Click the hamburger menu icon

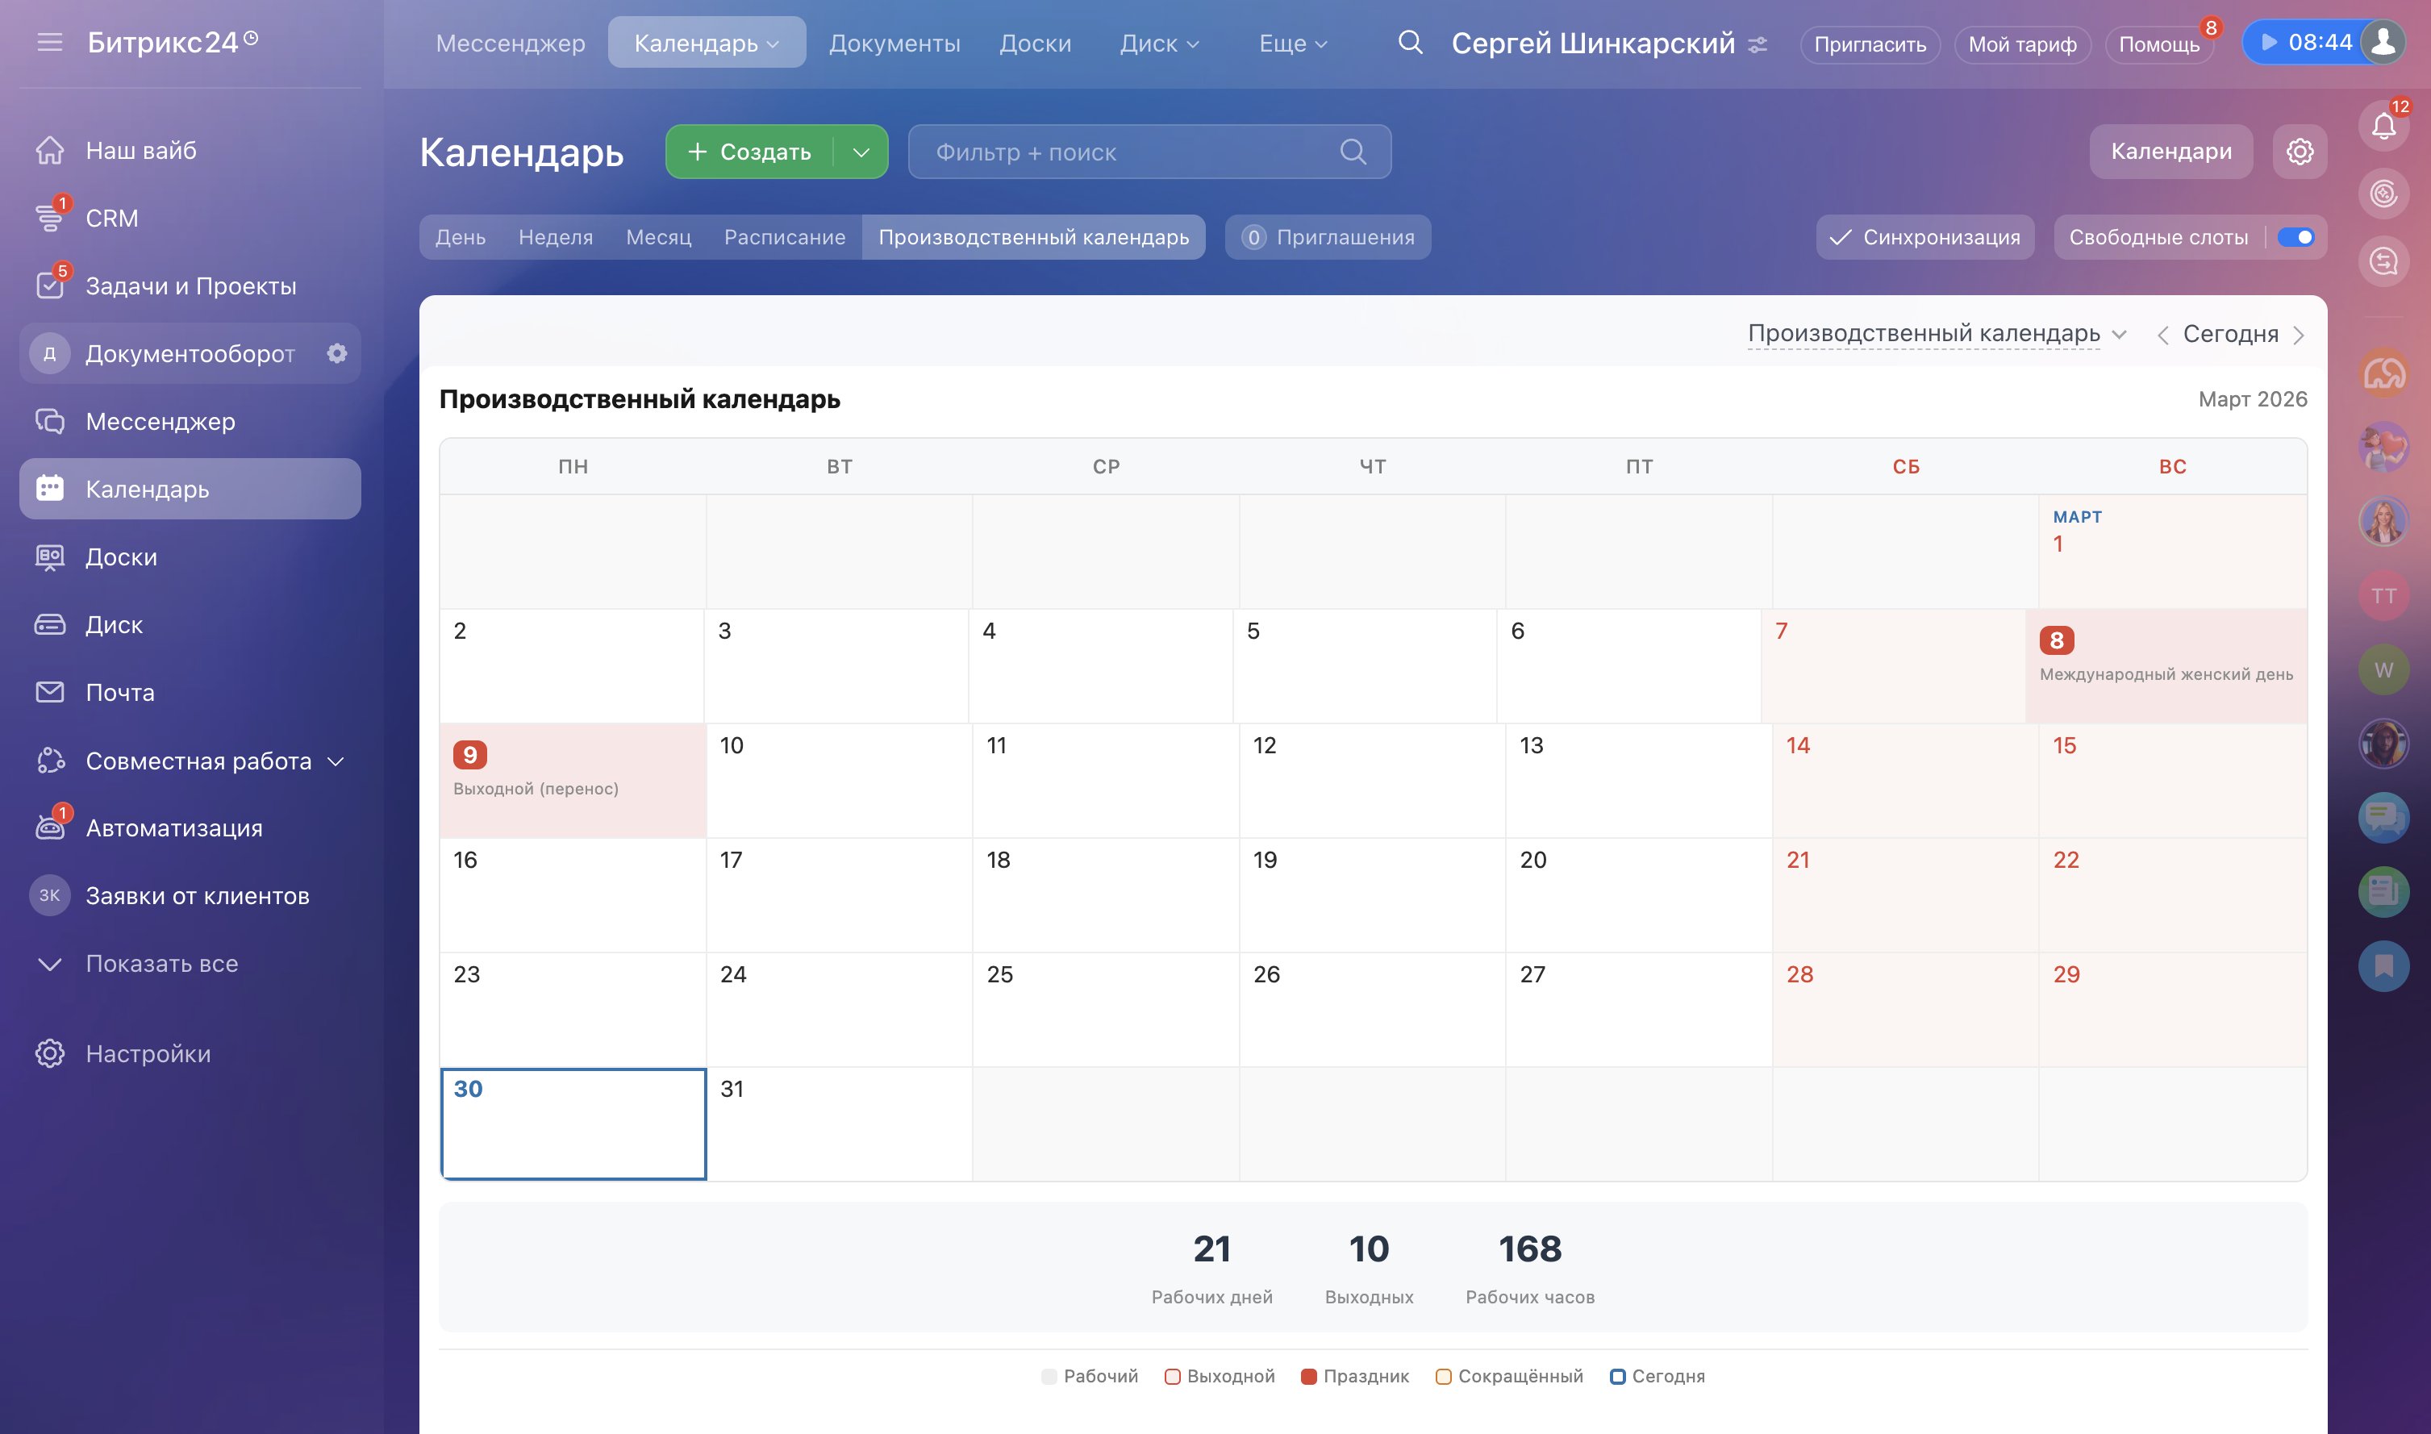click(49, 43)
